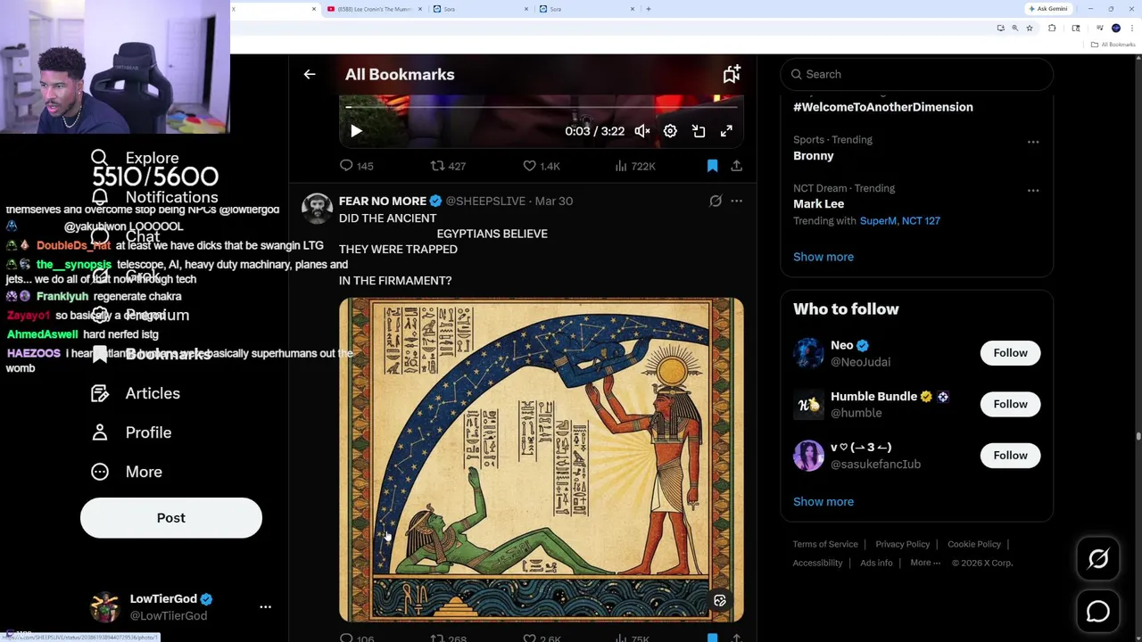Click the page scrollbar thumb
This screenshot has width=1142, height=642.
(1138, 435)
